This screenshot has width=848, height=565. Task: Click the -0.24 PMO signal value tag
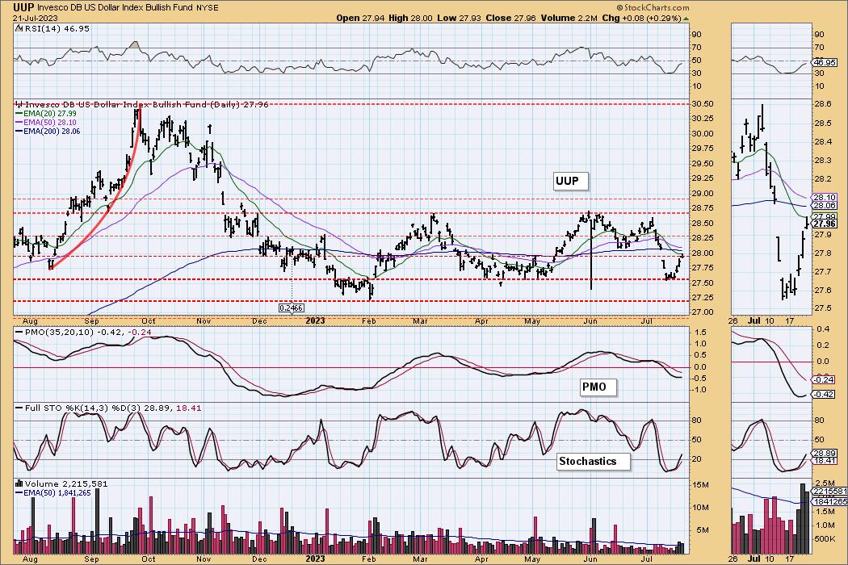(x=824, y=379)
